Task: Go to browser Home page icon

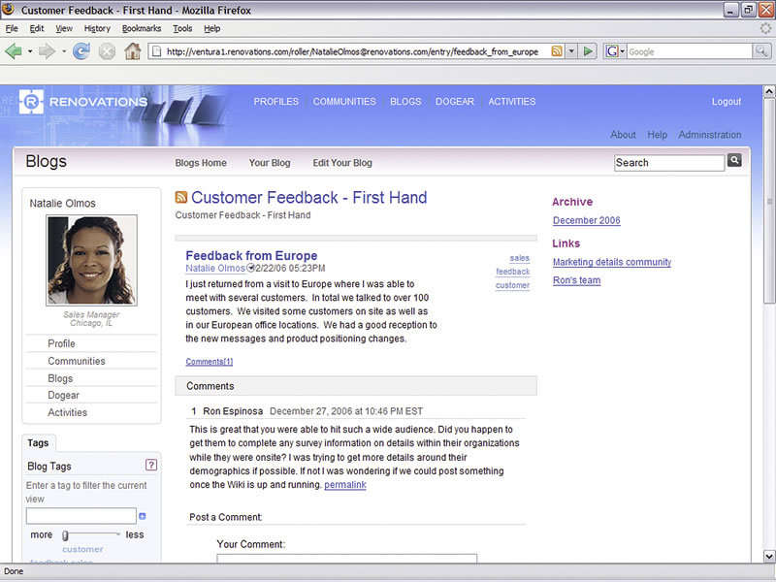Action: pos(132,51)
